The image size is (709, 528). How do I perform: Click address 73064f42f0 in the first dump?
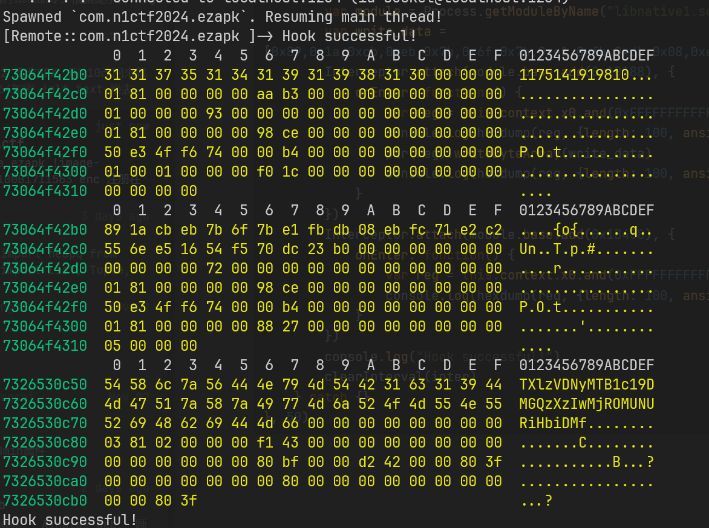[45, 152]
